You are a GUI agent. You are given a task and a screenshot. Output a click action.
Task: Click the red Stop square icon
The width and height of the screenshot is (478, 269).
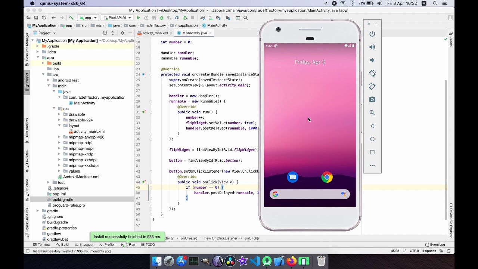(193, 18)
